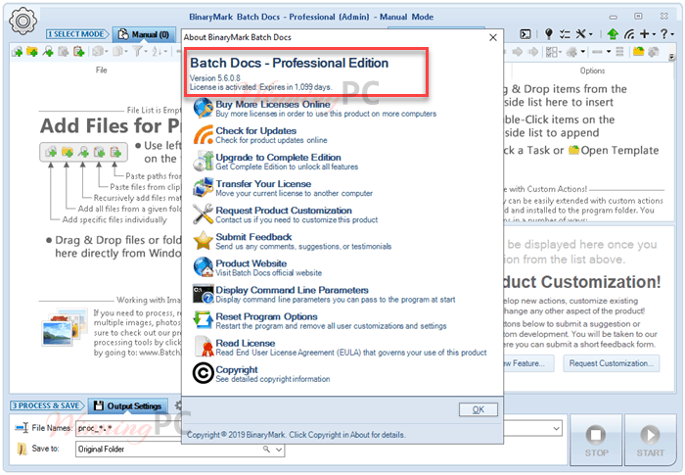Click the crossed tools icon for Product Customization
The width and height of the screenshot is (685, 475).
tap(204, 214)
